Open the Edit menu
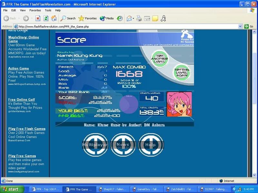 [14, 10]
